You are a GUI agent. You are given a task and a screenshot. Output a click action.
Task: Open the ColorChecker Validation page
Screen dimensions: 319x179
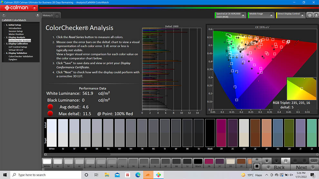click(21, 57)
